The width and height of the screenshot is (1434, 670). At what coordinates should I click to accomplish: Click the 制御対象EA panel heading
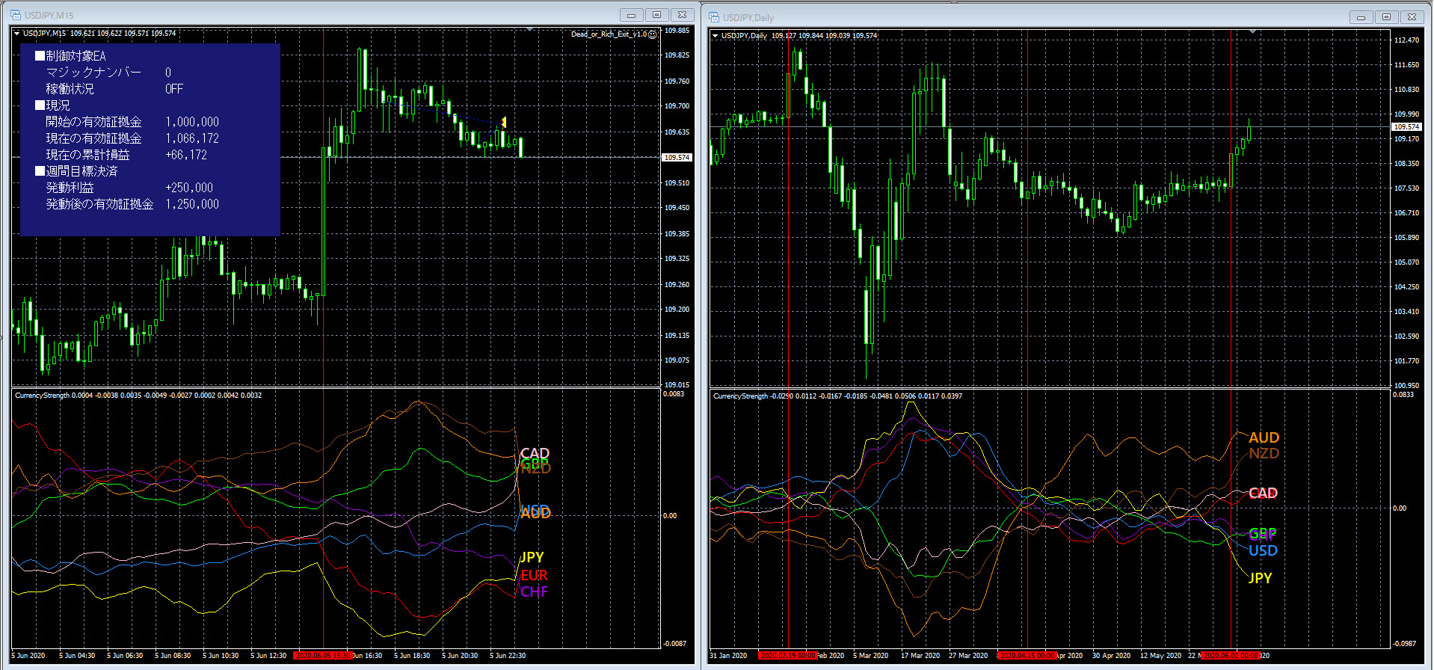(71, 56)
